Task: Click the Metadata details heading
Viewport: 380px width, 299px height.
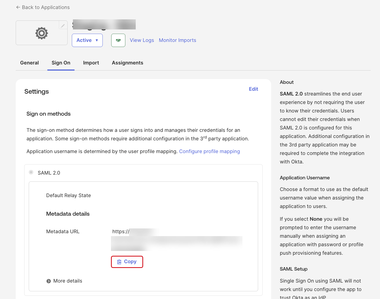Action: pyautogui.click(x=68, y=214)
